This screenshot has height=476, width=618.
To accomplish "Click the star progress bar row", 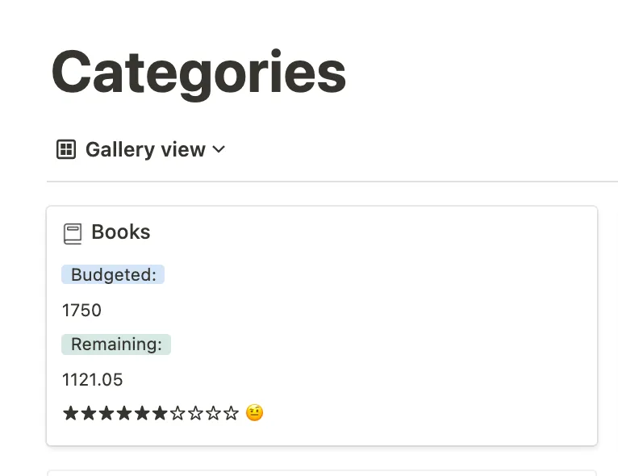I will [x=163, y=413].
